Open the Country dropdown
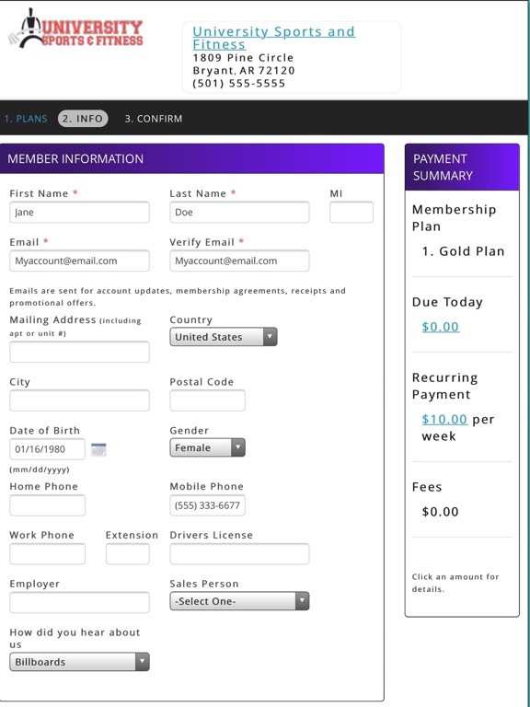530x707 pixels. pyautogui.click(x=224, y=337)
